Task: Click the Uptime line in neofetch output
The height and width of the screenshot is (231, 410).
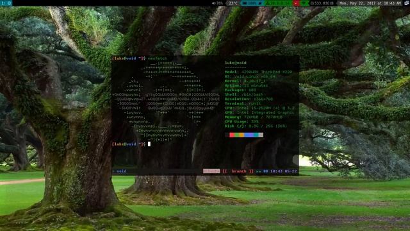Action: tap(246, 85)
